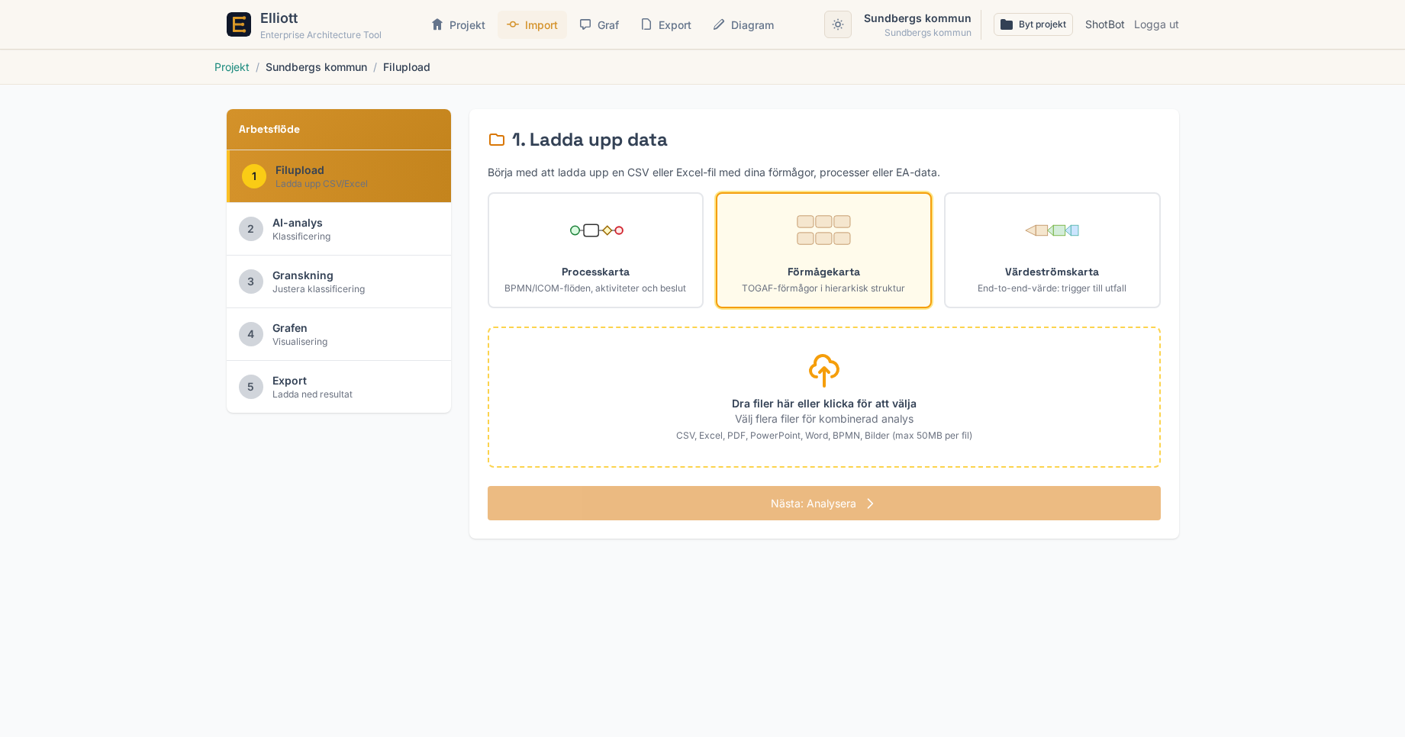This screenshot has width=1405, height=737.
Task: Click the Sundbergs kommun project name in header
Action: (x=917, y=18)
